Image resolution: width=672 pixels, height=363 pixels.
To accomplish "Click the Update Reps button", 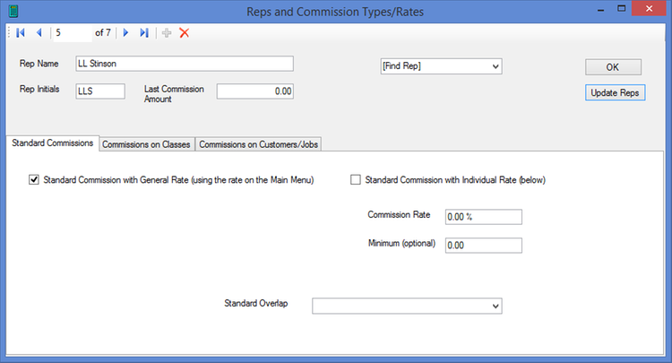I will tap(615, 92).
